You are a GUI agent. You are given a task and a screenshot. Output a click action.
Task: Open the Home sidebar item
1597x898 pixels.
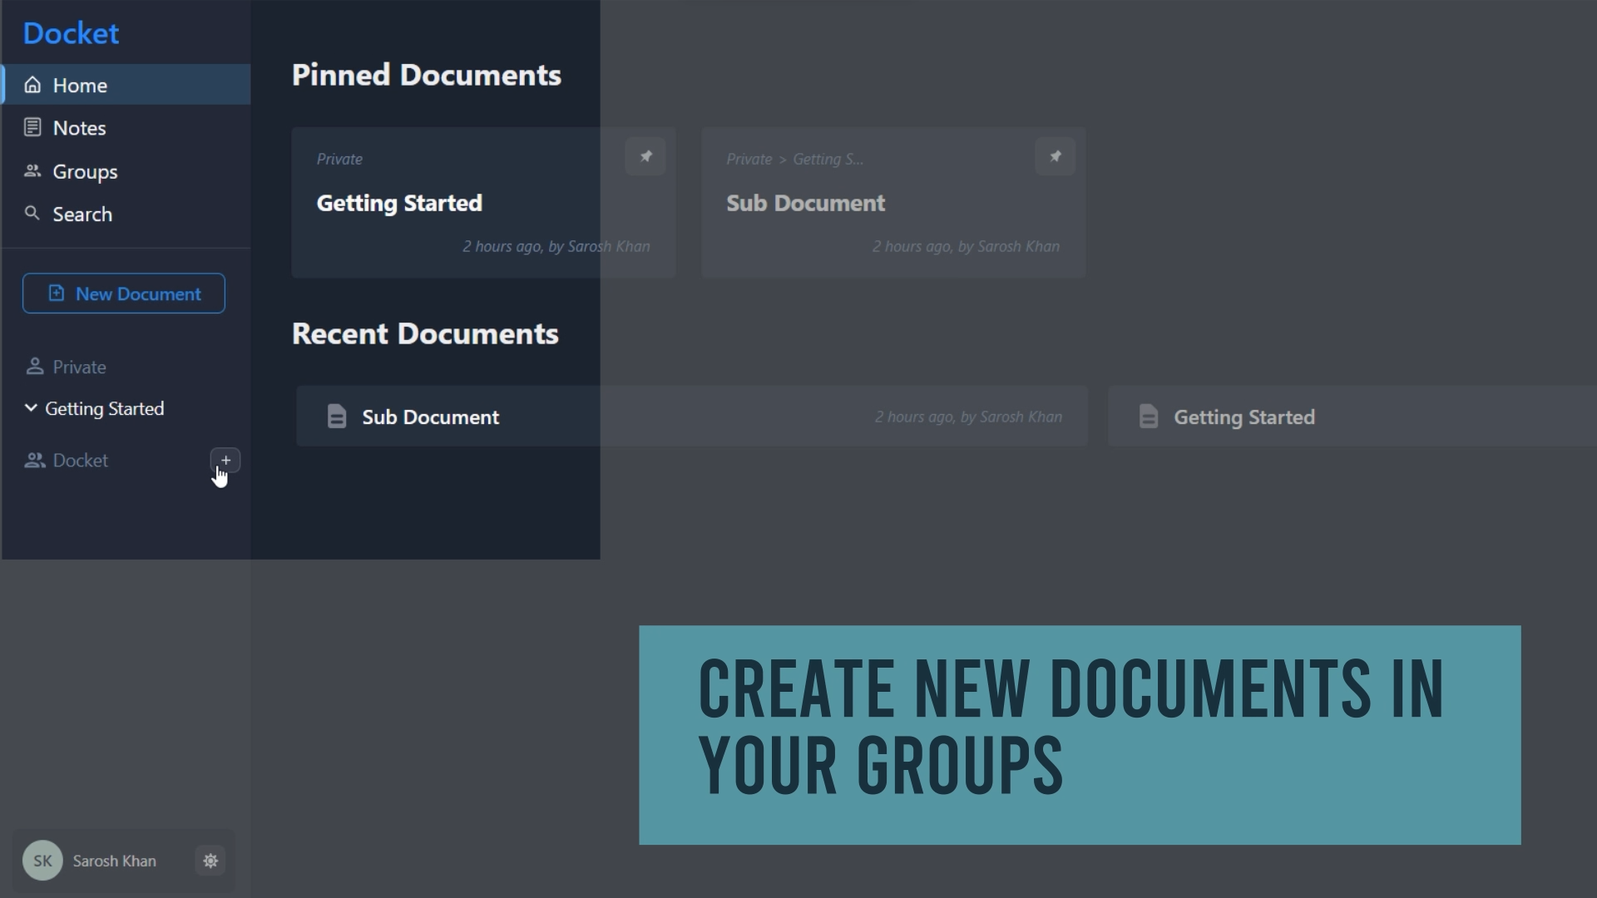pyautogui.click(x=80, y=85)
